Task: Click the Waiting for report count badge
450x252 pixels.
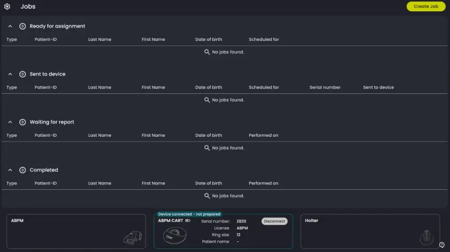Action: click(x=22, y=122)
